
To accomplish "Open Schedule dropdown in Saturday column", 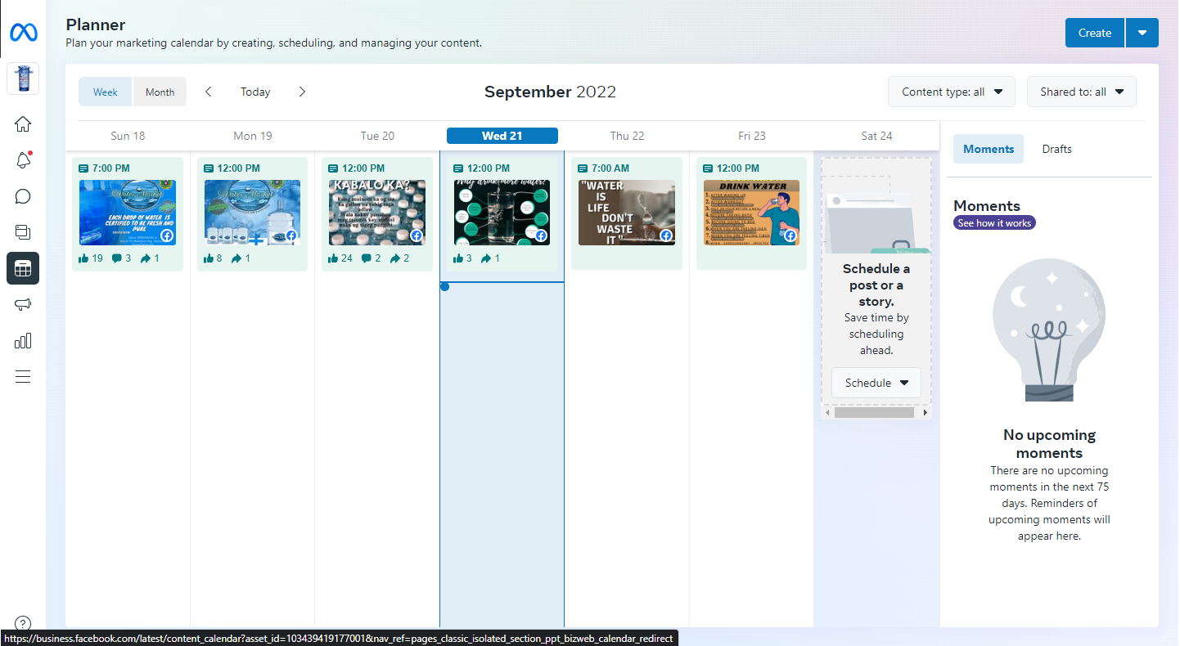I will point(876,383).
